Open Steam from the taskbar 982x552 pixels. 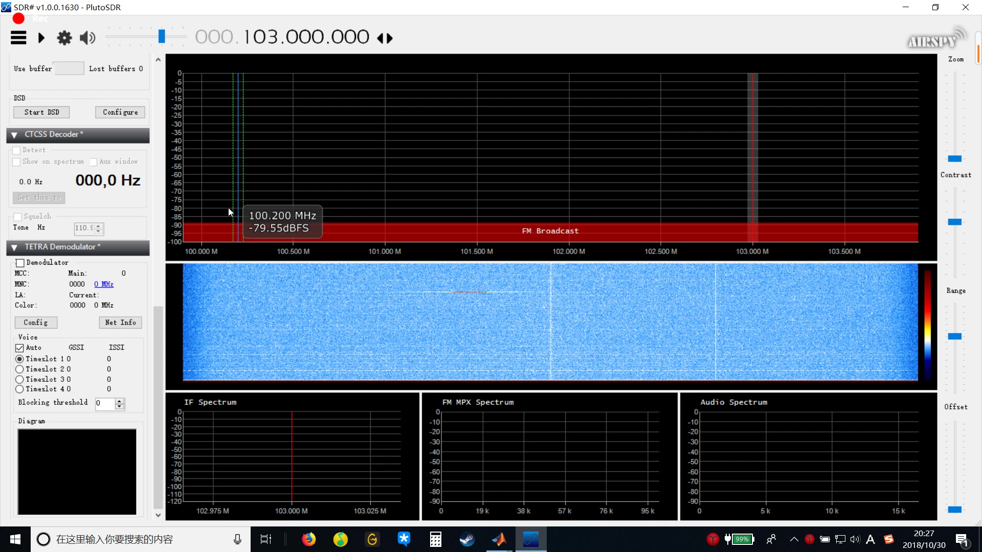click(x=467, y=539)
